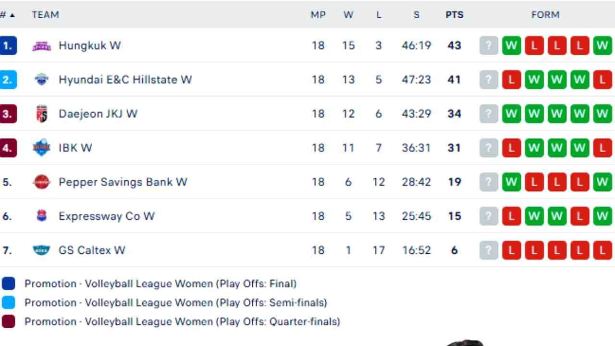Sort the table by PTS column
Screen dimensions: 615x346
(x=454, y=15)
